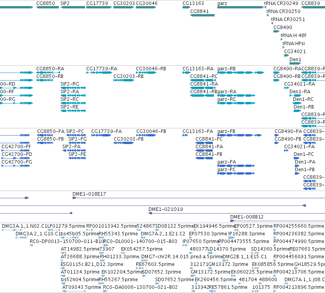
Task: Open the CG8850-RA transcript label
Action: pyautogui.click(x=50, y=69)
